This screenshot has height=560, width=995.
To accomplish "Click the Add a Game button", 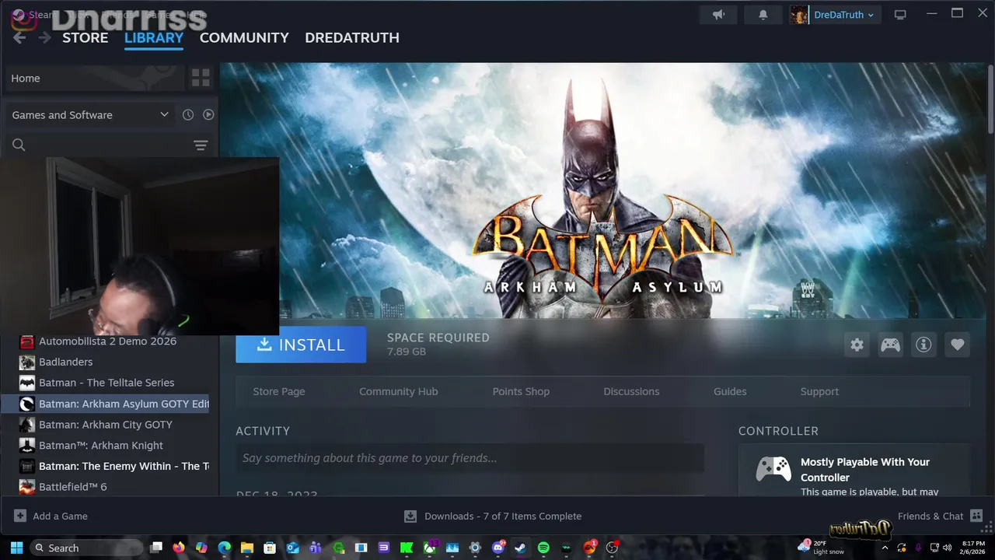I will tap(51, 516).
